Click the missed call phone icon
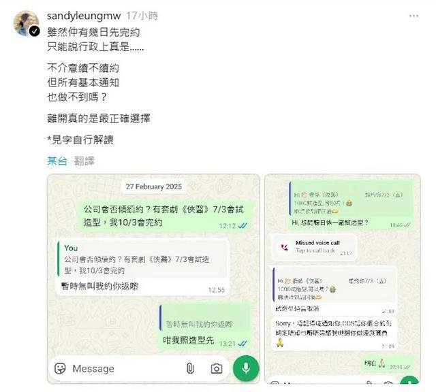Screen dimensions: 436x392 [284, 247]
